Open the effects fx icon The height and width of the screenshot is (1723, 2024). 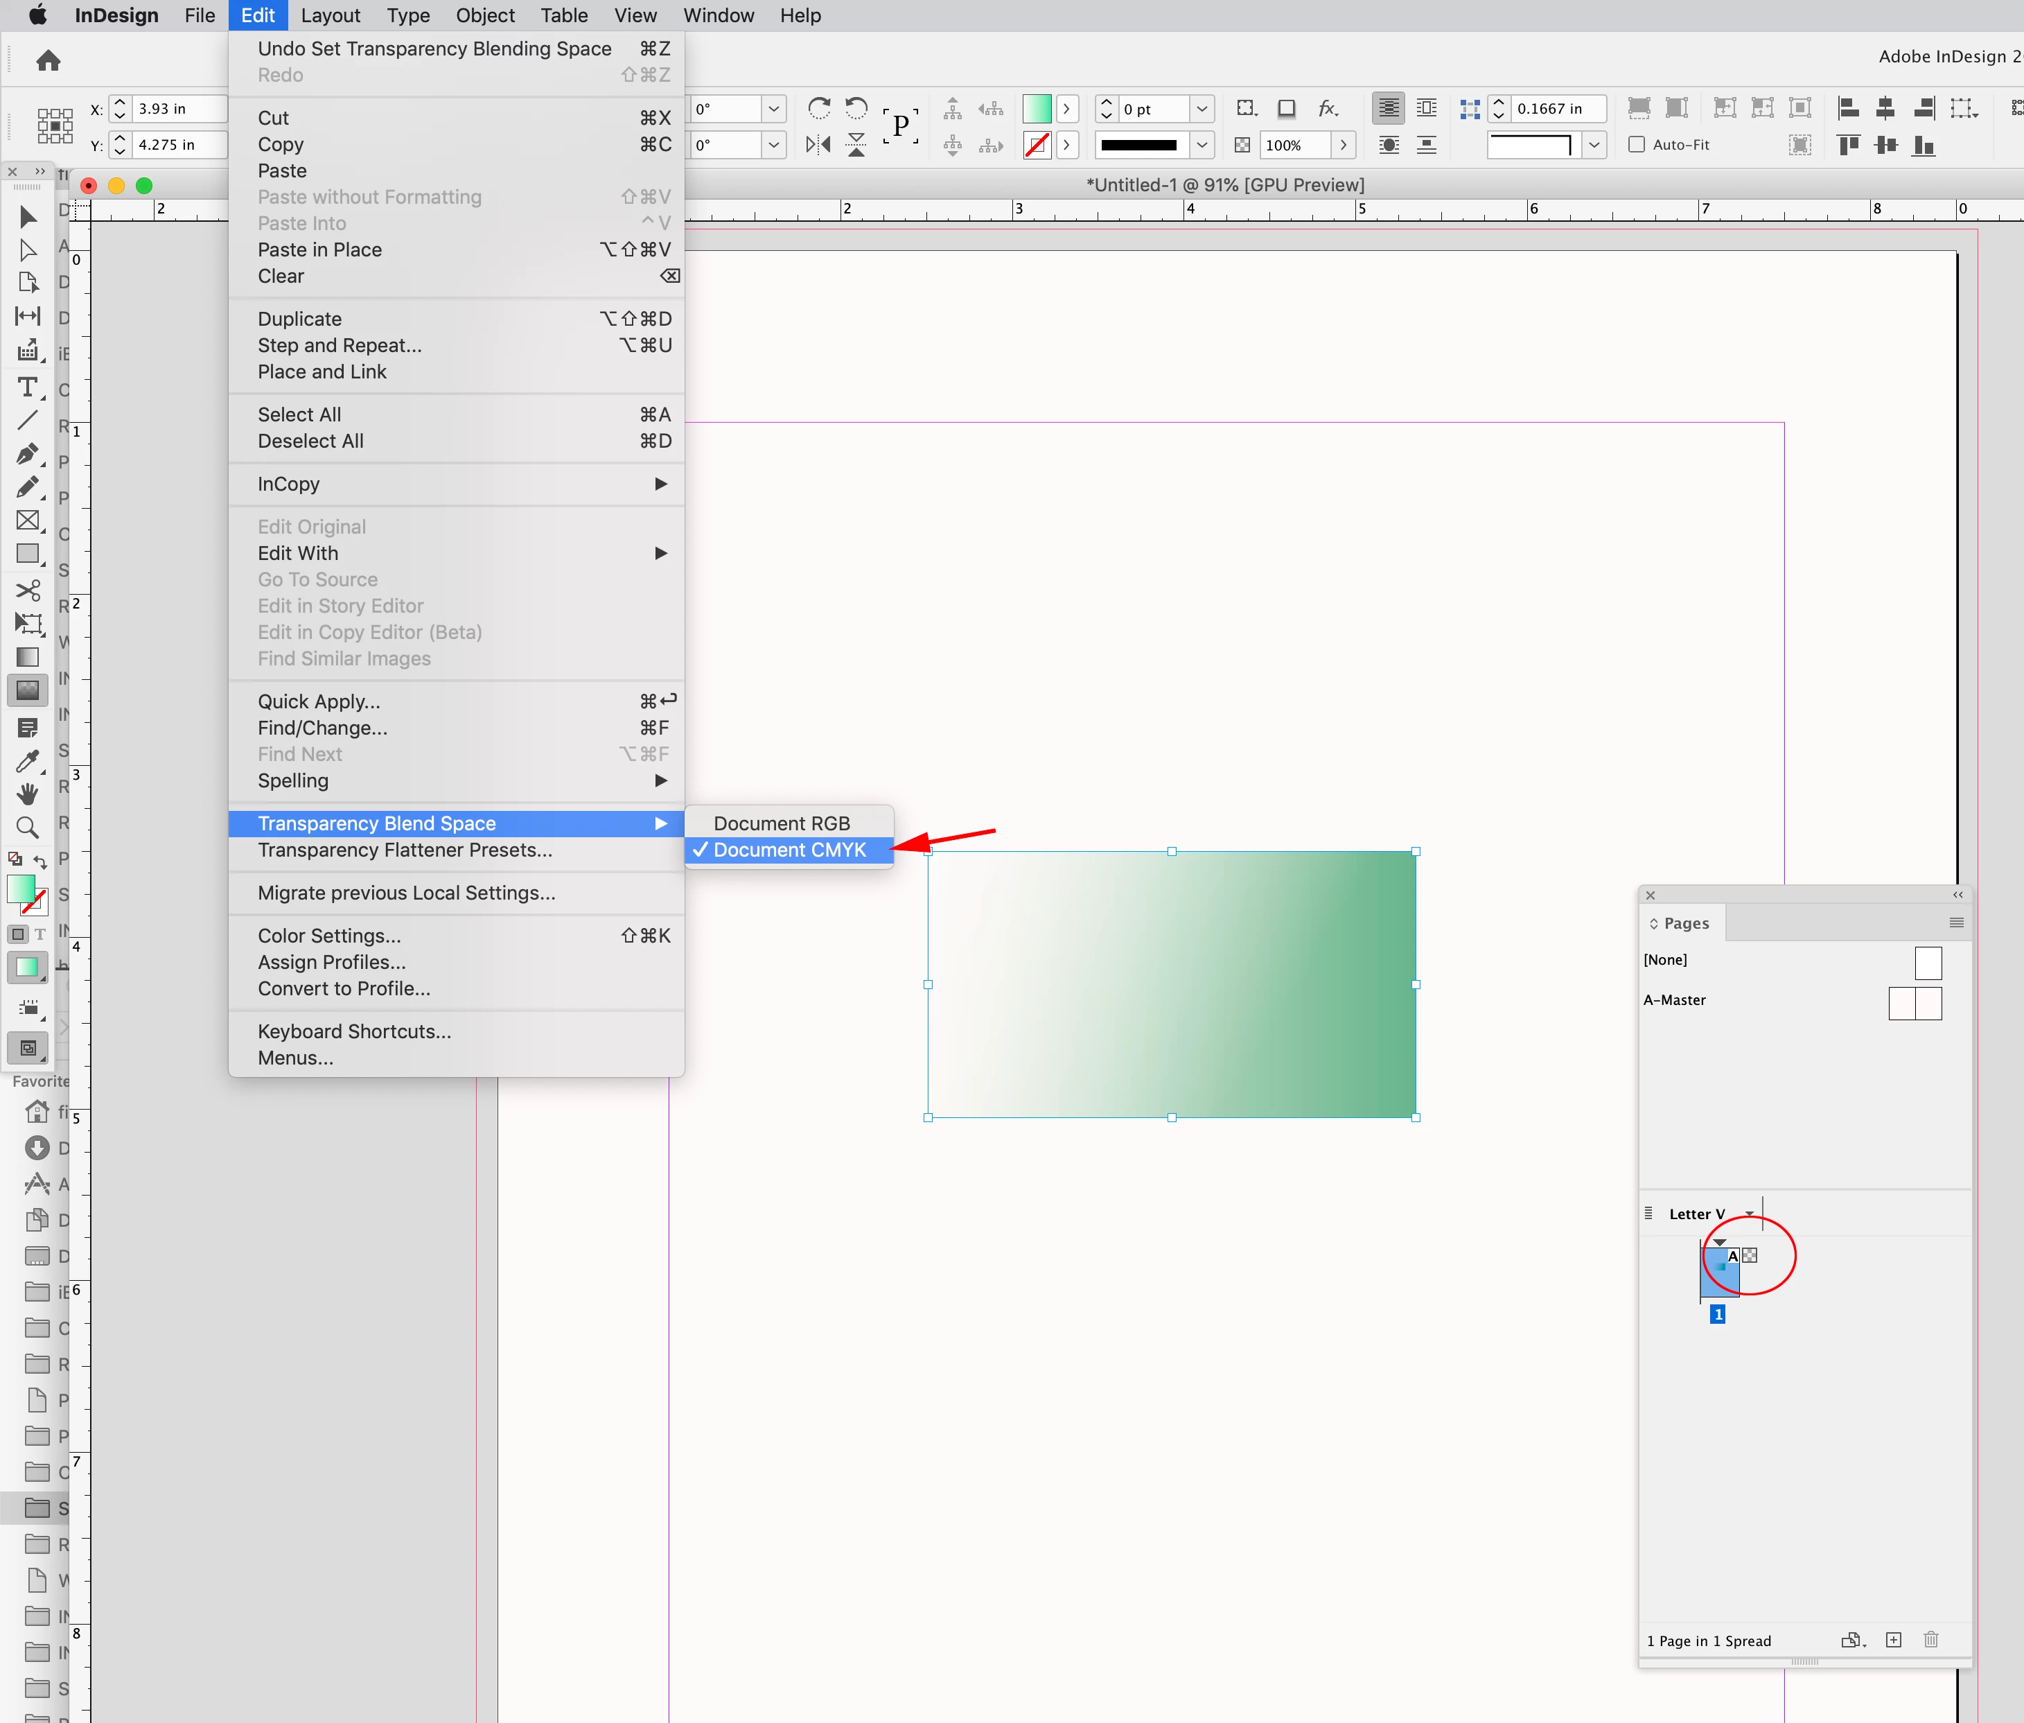(1327, 107)
